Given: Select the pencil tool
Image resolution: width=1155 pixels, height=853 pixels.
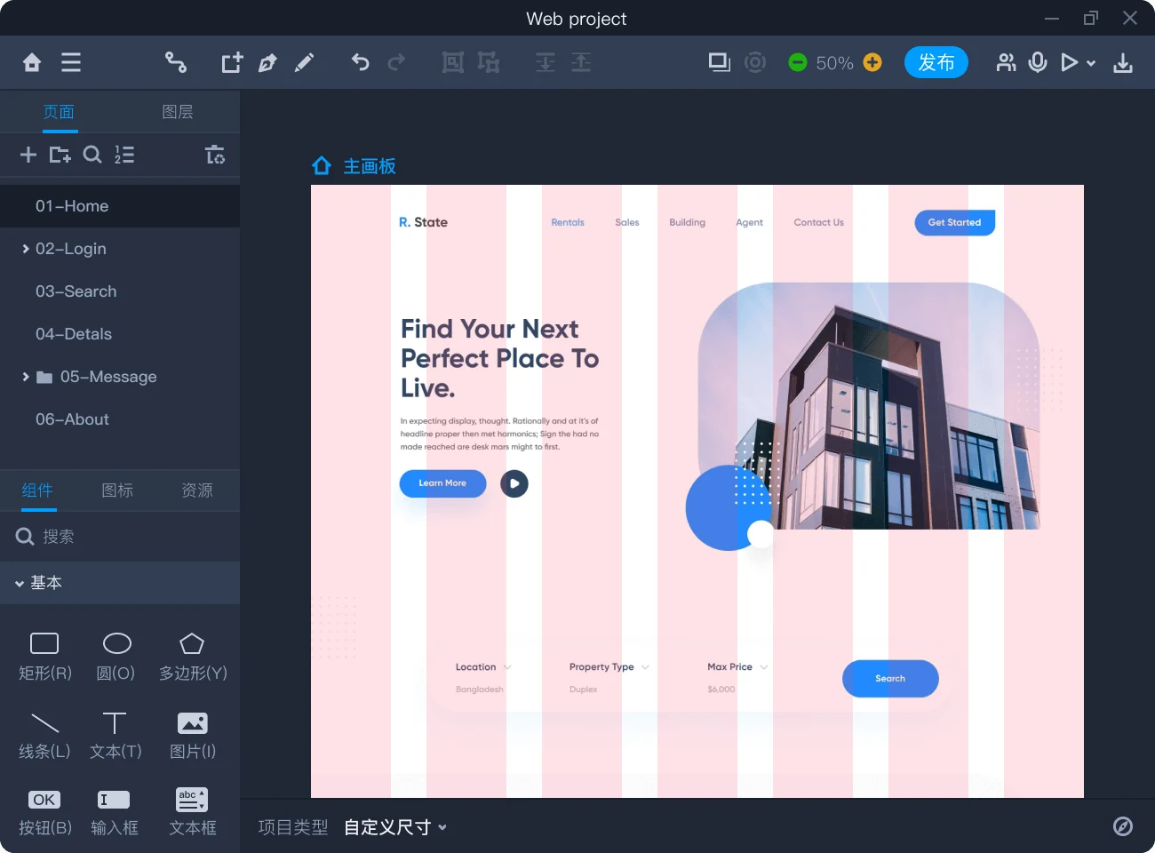Looking at the screenshot, I should click(304, 62).
